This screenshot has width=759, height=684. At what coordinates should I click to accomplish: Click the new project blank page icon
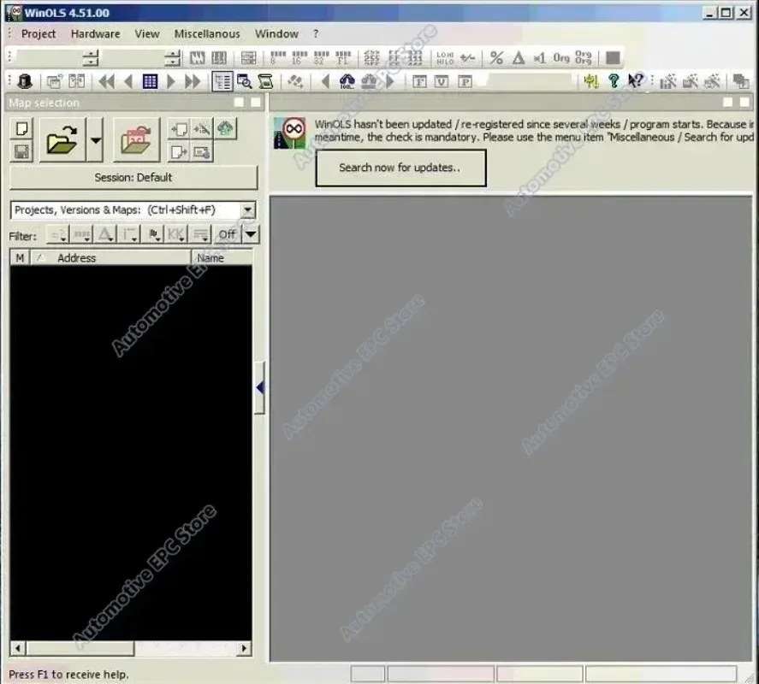21,128
